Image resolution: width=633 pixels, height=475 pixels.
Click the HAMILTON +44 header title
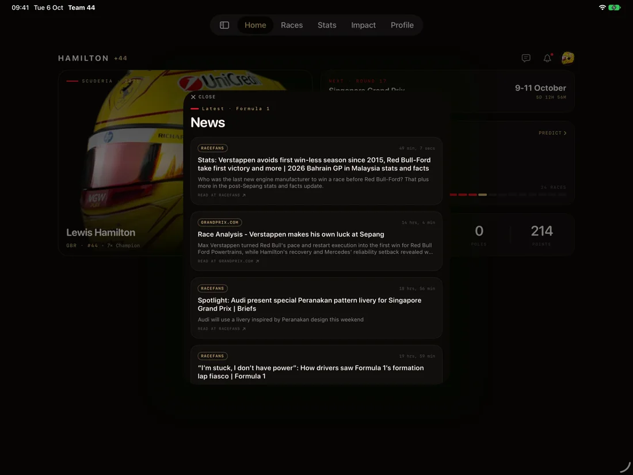tap(93, 58)
